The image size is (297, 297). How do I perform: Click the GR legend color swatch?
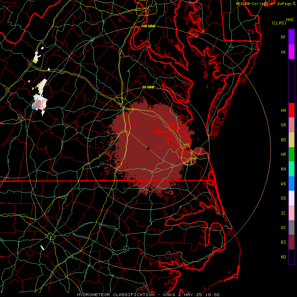pyautogui.click(x=291, y=125)
